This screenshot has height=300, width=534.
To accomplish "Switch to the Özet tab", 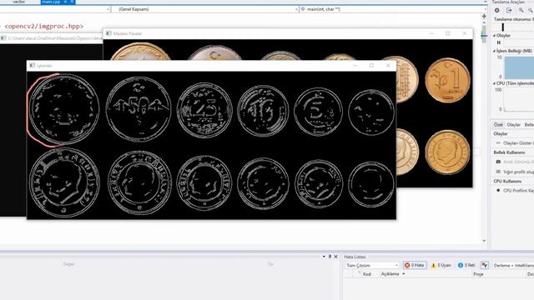I will point(498,125).
